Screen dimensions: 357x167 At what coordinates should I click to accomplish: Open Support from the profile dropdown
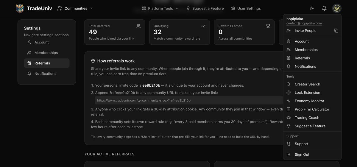point(312,144)
